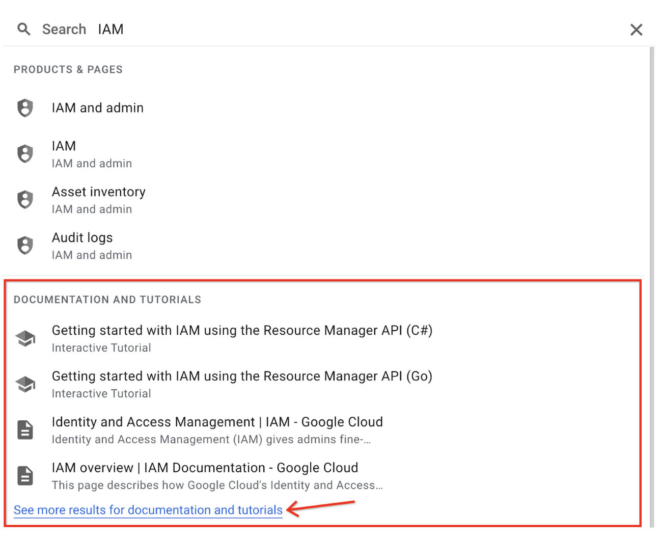Click document icon for Identity and Access Management
Viewport: 662px width, 538px height.
coord(25,430)
